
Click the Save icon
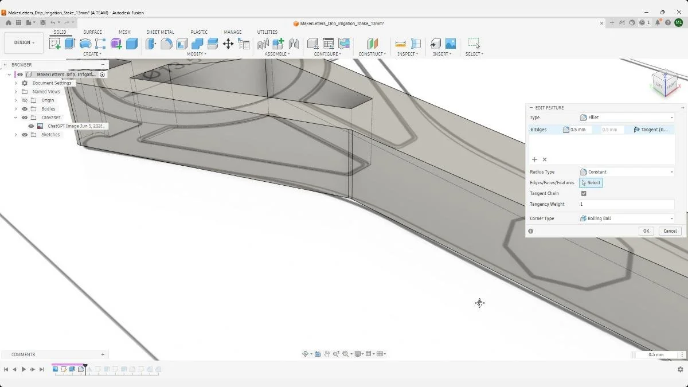43,23
